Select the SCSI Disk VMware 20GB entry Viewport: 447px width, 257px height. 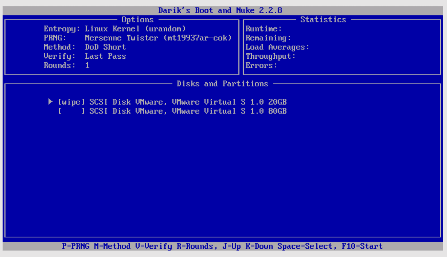click(188, 102)
